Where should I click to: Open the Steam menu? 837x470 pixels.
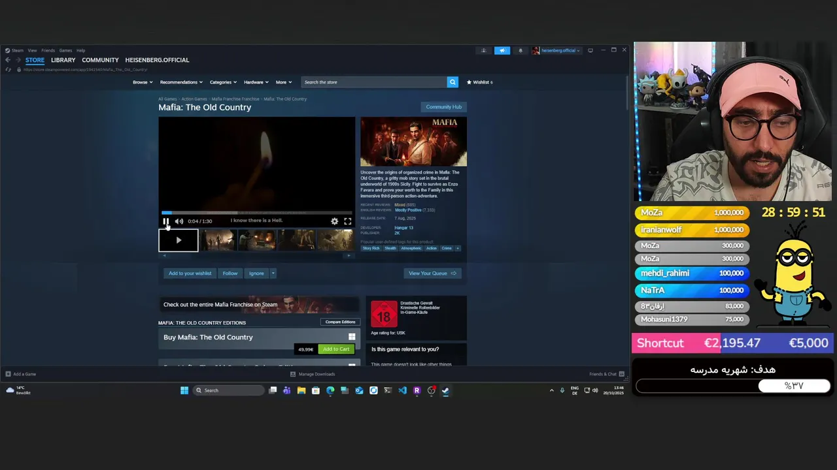pos(14,50)
